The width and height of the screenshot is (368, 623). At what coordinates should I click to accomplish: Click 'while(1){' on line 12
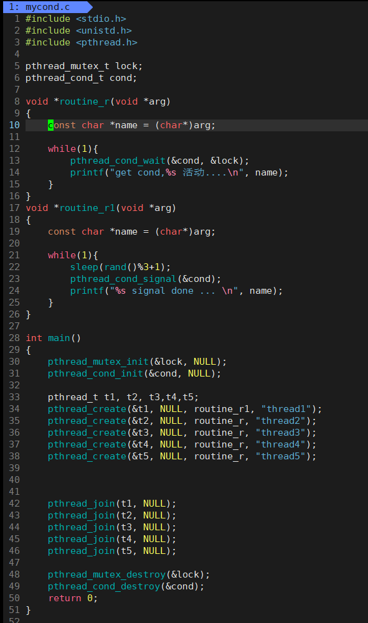[73, 149]
